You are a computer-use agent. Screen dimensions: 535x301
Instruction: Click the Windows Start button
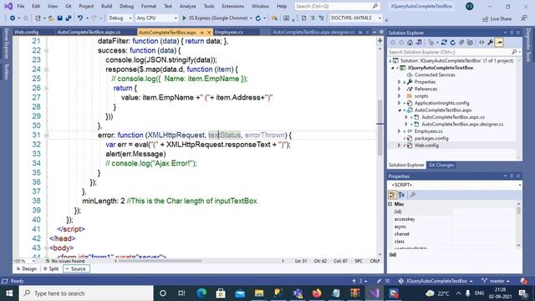9,293
